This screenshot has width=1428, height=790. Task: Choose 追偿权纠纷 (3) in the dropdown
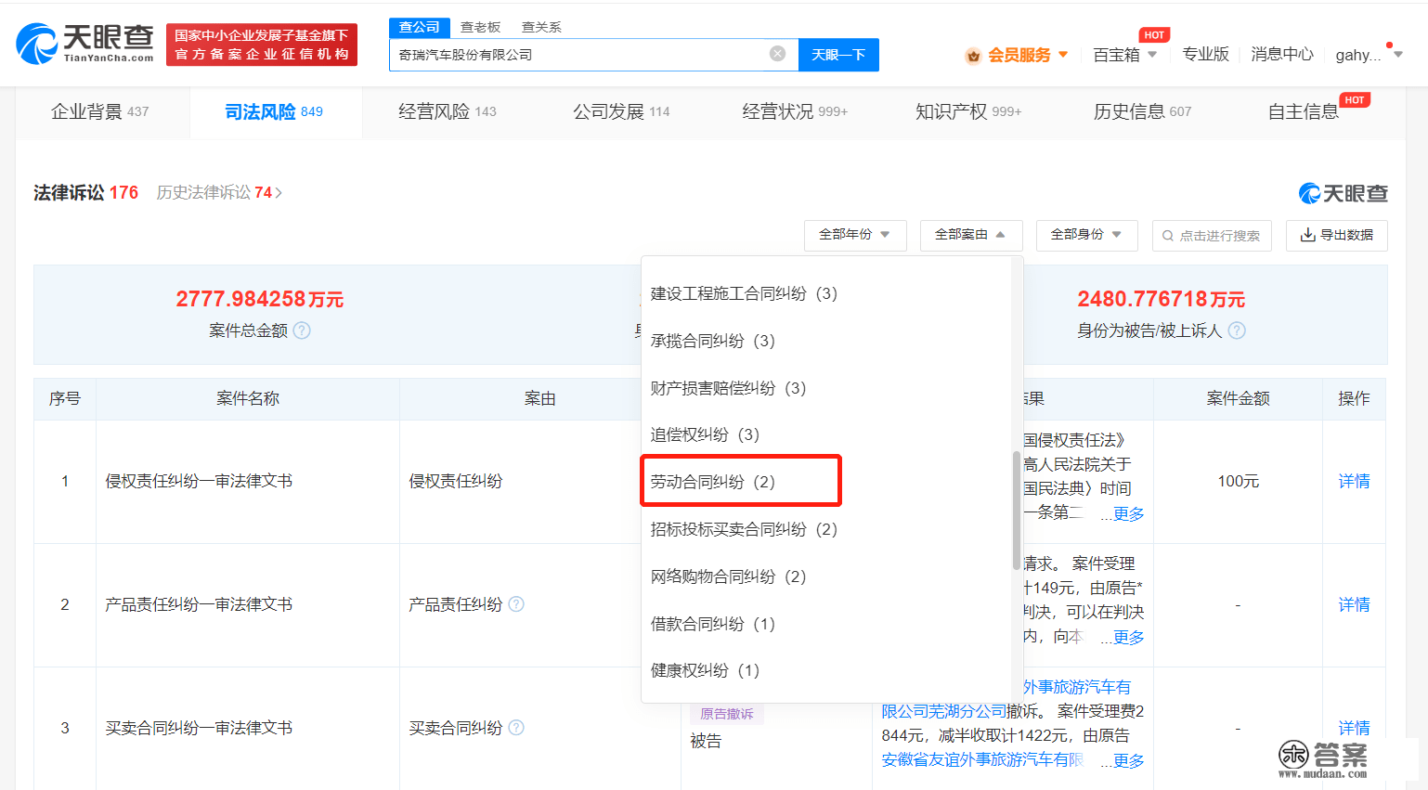pos(705,434)
